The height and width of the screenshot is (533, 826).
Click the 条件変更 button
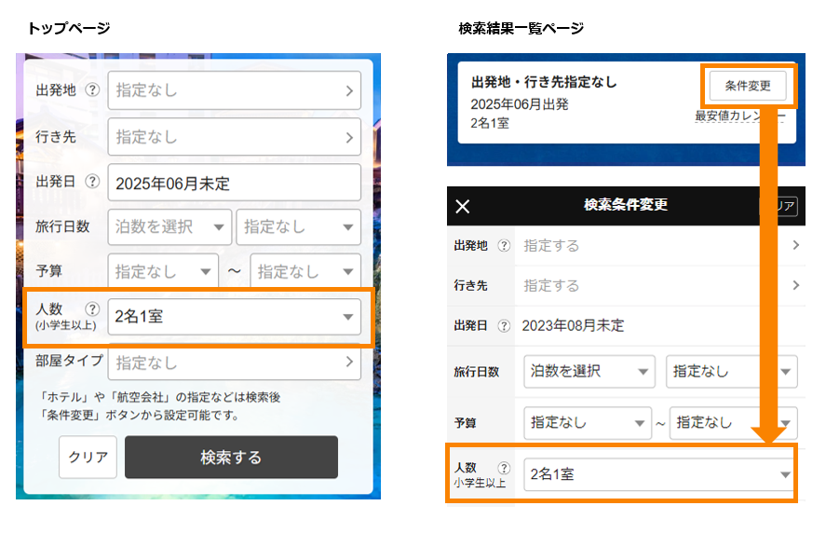pos(747,86)
